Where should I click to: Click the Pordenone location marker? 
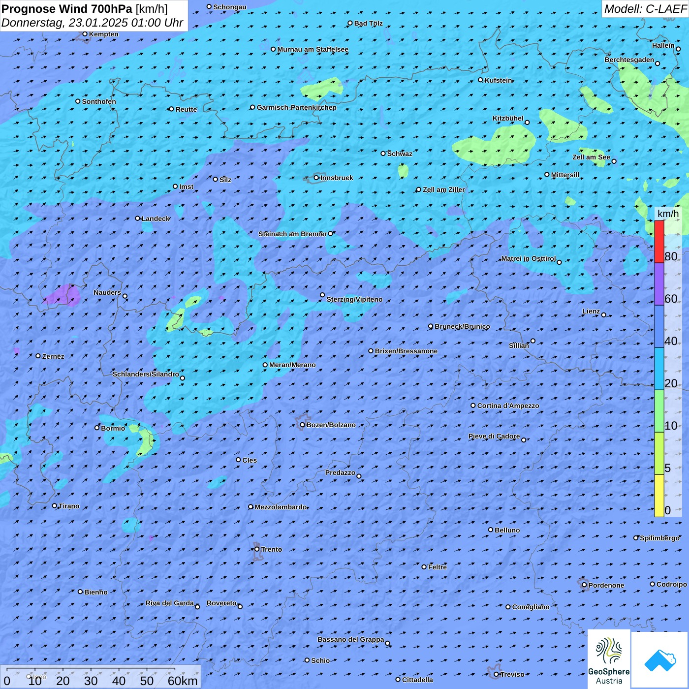pos(584,585)
